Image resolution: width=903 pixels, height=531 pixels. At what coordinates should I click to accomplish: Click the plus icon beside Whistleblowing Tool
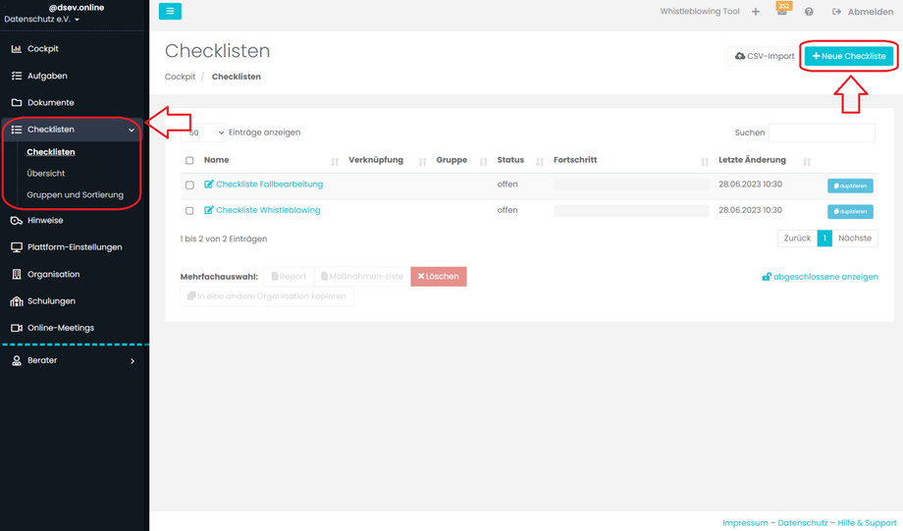click(756, 12)
